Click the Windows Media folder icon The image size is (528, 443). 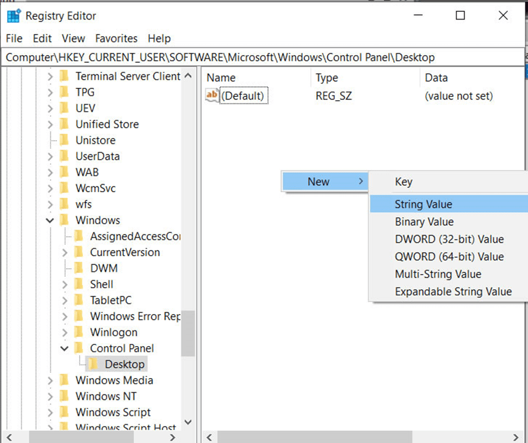pos(64,380)
